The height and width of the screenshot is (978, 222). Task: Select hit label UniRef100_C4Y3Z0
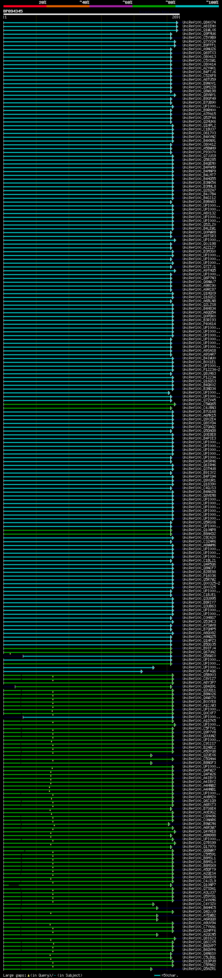[x=199, y=904]
